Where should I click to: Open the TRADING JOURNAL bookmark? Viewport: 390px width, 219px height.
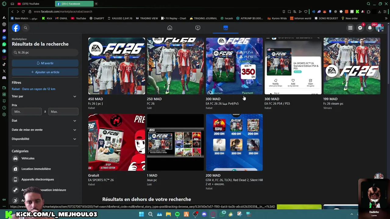(x=203, y=18)
